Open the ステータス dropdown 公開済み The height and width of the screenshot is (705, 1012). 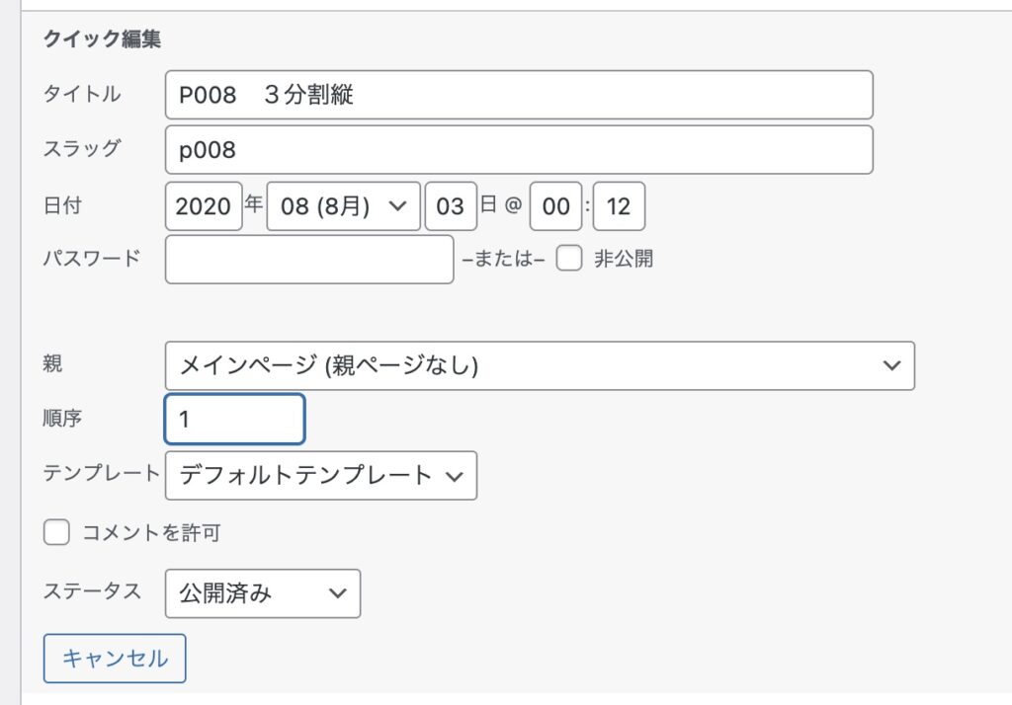point(262,593)
